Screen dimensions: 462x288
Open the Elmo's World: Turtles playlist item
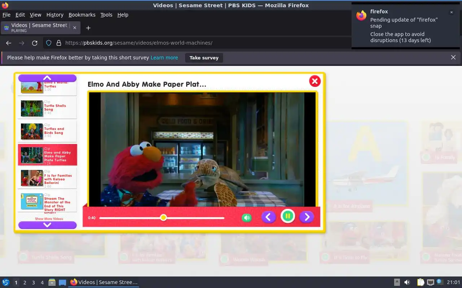tap(47, 88)
